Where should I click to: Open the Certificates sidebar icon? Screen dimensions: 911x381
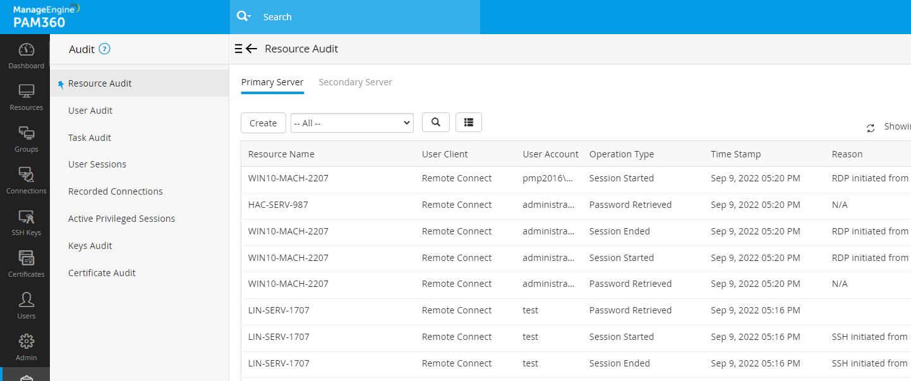[26, 259]
